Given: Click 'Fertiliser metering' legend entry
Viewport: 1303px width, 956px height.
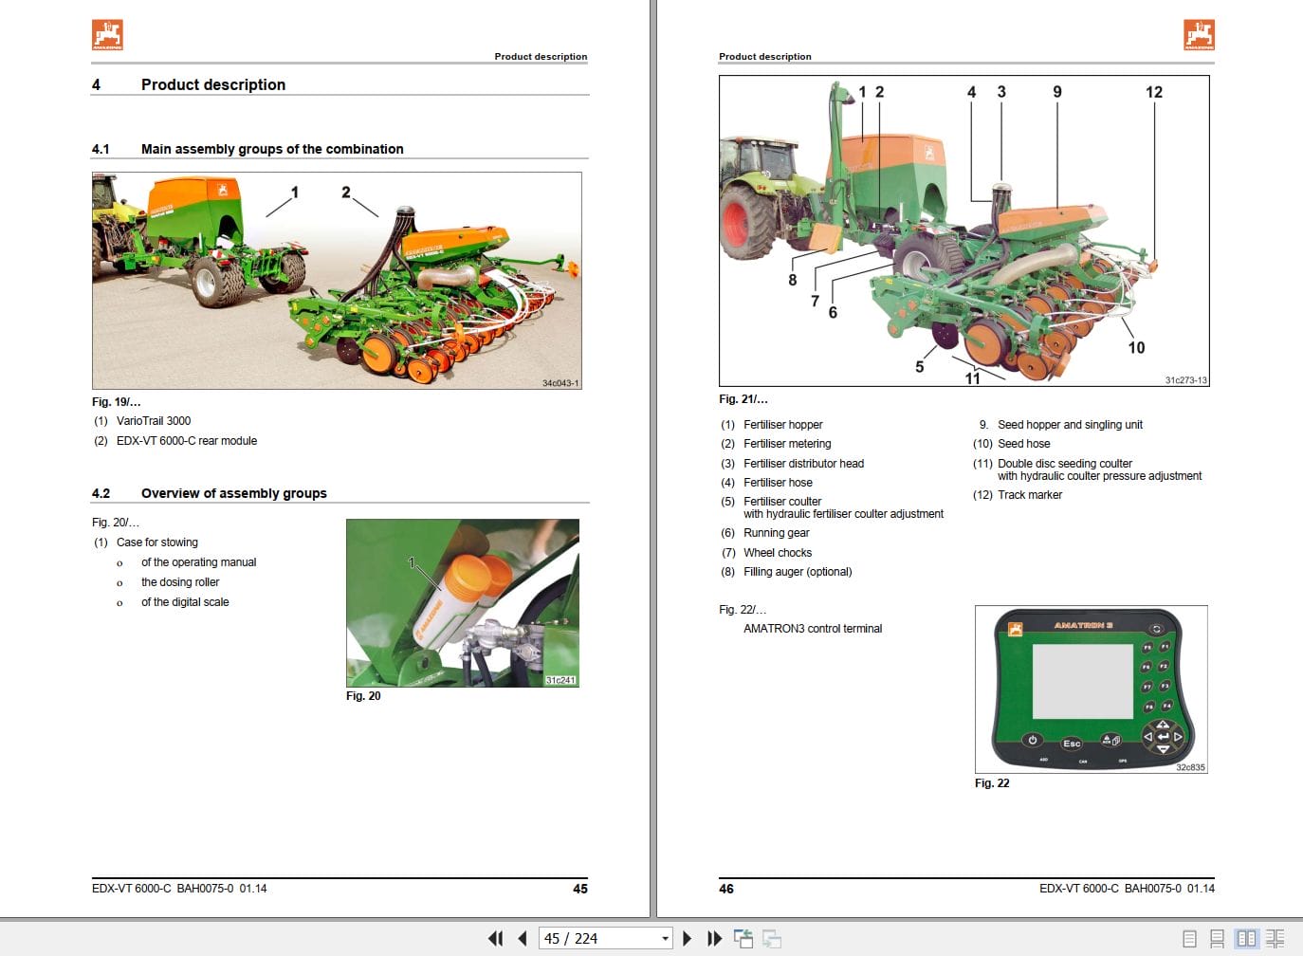Looking at the screenshot, I should click(x=787, y=444).
